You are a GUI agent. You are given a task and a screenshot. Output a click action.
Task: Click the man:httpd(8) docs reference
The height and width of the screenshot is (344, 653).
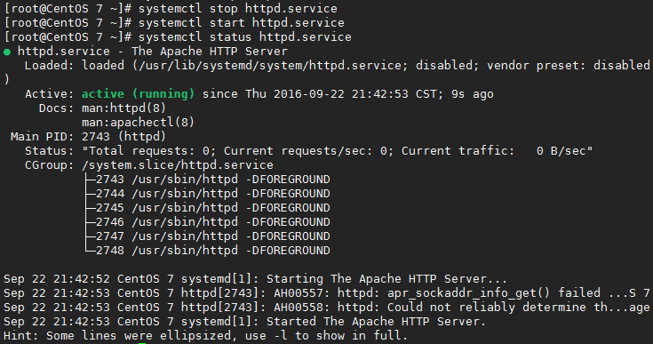(123, 108)
